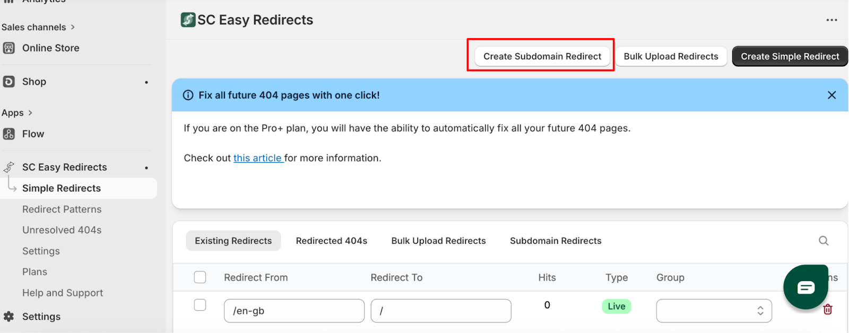
Task: Toggle the select-all checkbox in table header
Action: (x=200, y=277)
